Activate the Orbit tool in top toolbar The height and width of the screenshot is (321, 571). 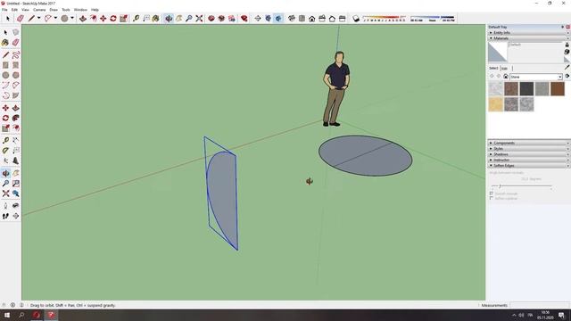(169, 18)
